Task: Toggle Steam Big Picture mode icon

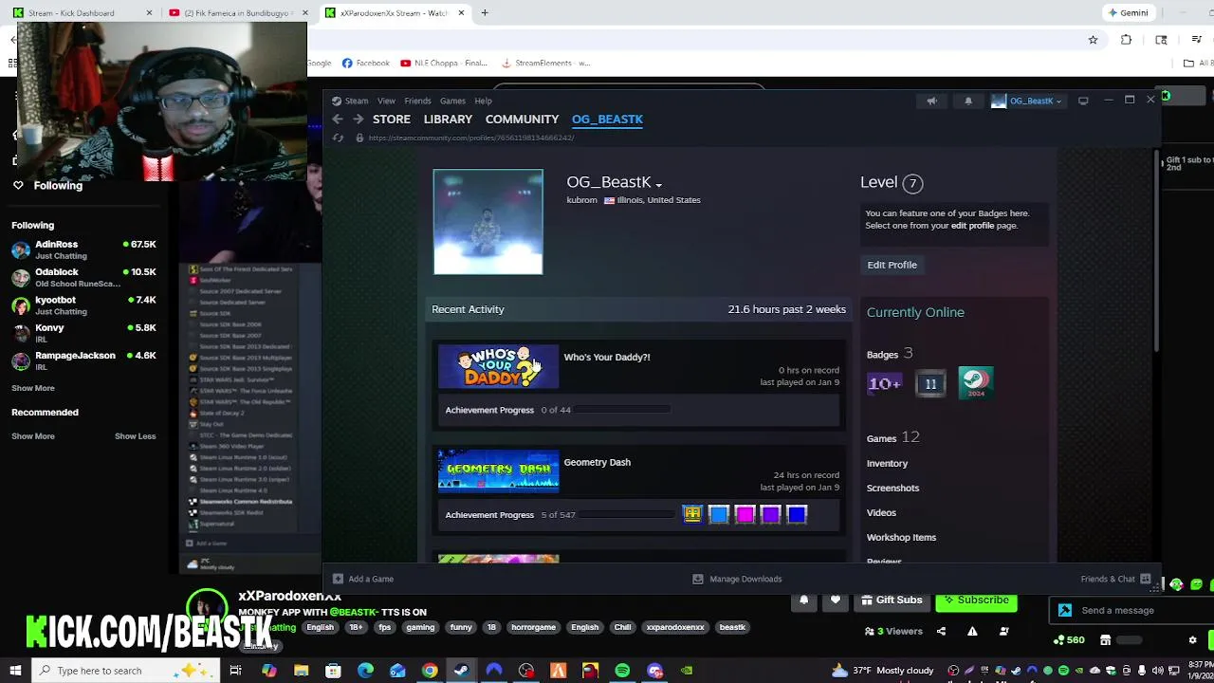Action: (x=1083, y=101)
